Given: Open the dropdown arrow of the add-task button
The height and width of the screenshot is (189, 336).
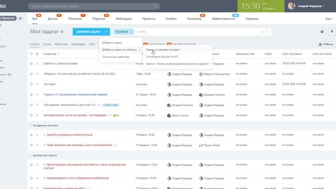Looking at the screenshot, I should tap(107, 31).
